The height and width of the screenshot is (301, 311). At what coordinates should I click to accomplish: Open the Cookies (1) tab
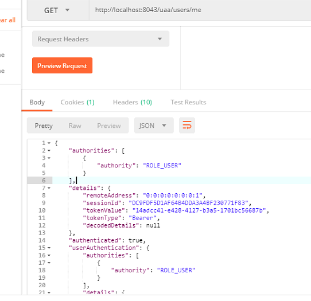tap(77, 102)
